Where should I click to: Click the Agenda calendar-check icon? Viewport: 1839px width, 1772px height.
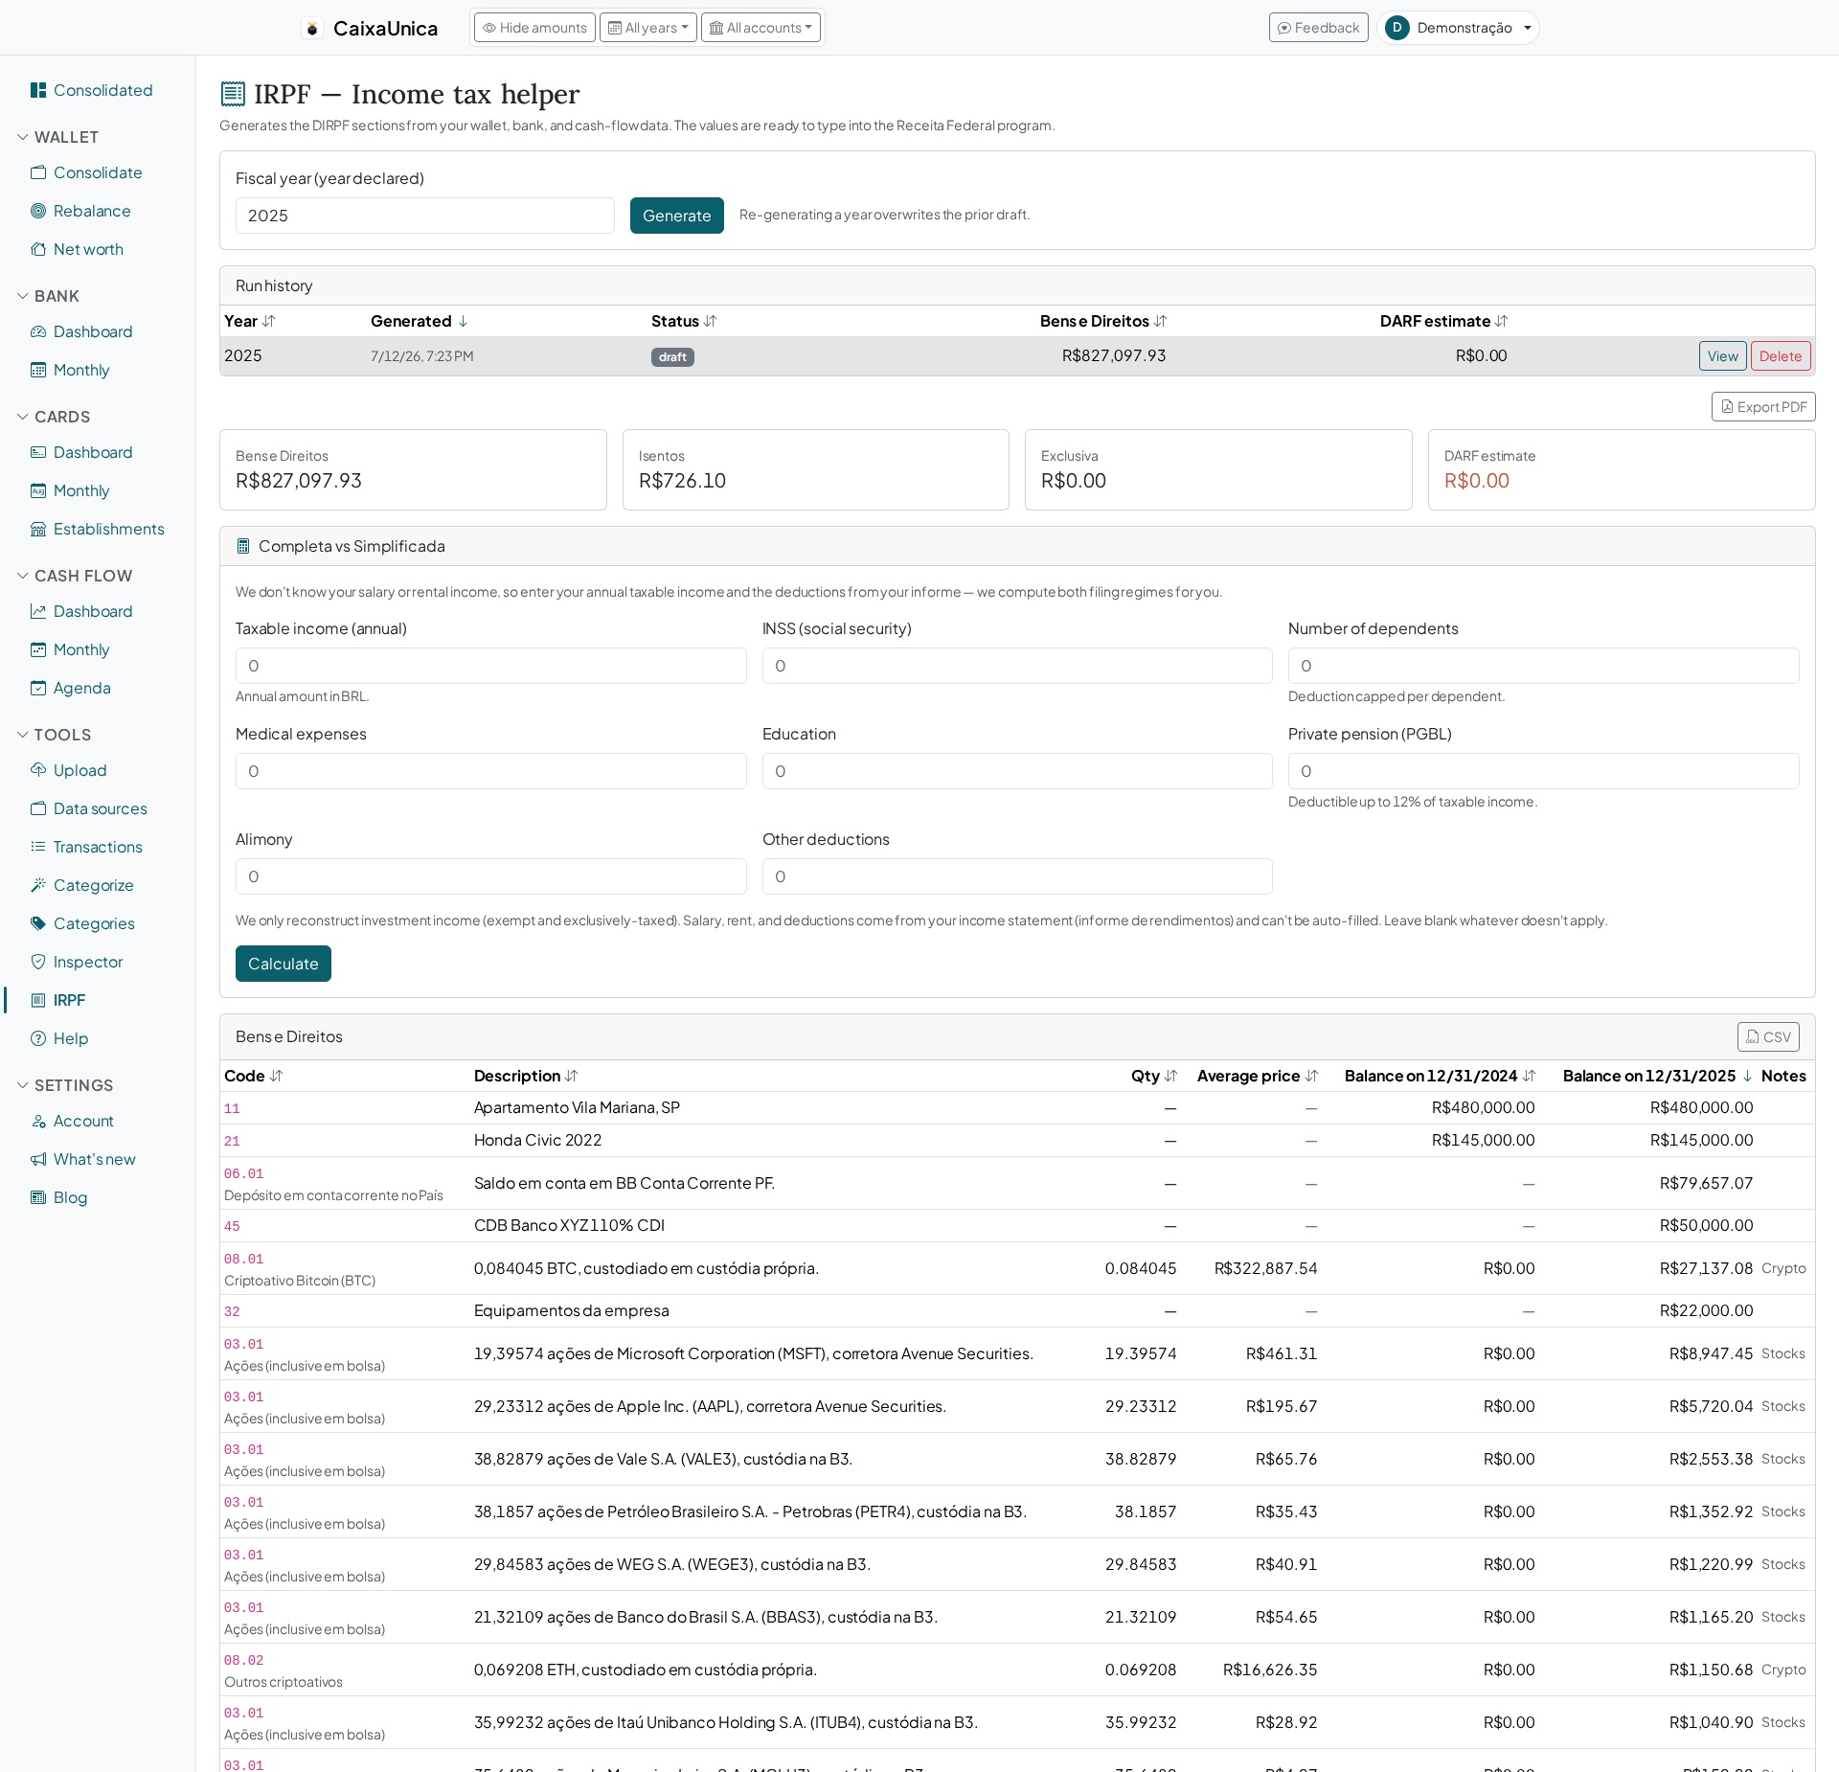pyautogui.click(x=38, y=688)
